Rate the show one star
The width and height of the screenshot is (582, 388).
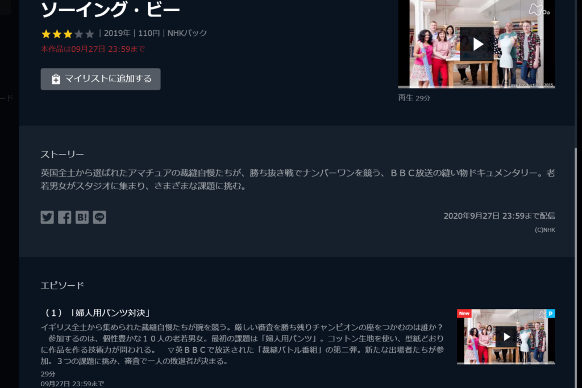pos(46,34)
